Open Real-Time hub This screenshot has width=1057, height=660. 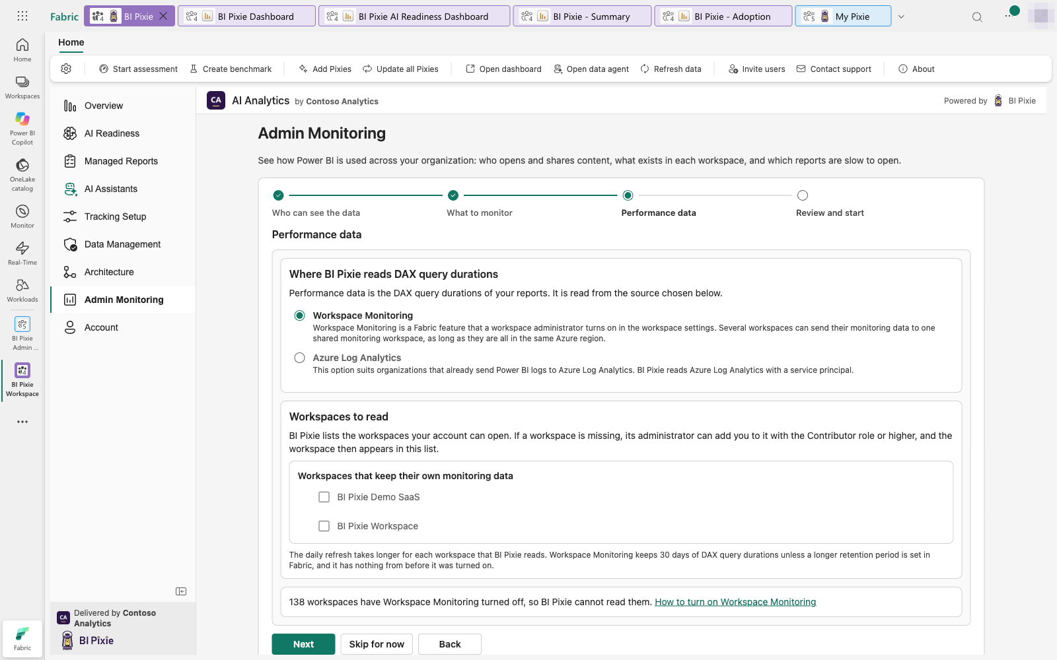22,253
